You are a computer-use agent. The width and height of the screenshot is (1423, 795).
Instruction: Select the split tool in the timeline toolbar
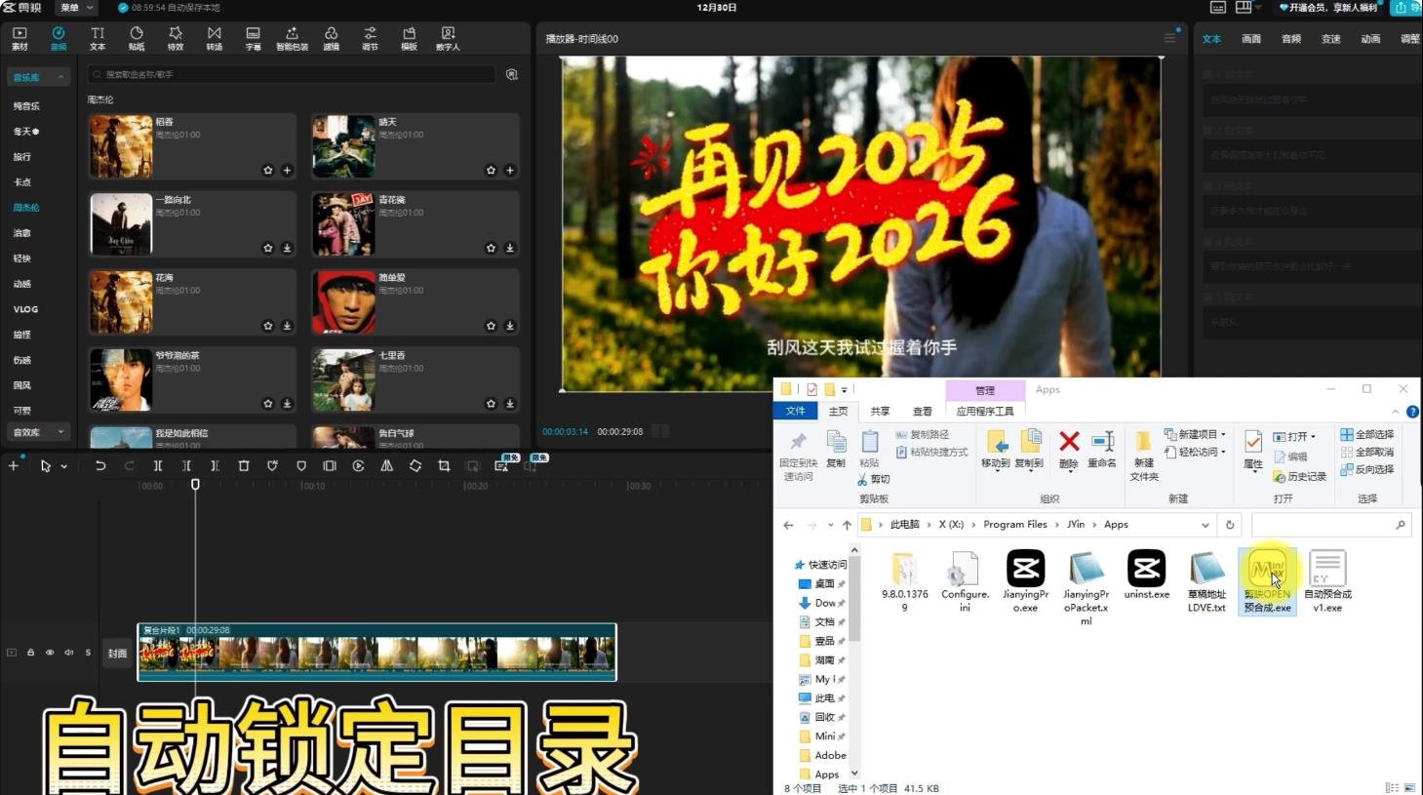pyautogui.click(x=157, y=466)
